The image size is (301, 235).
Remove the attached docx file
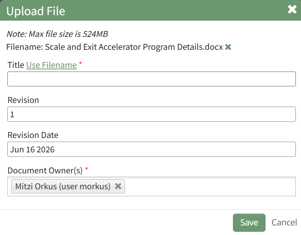point(228,47)
